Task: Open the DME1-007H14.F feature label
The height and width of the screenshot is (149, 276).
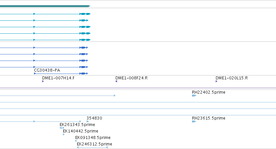Action: (58, 78)
